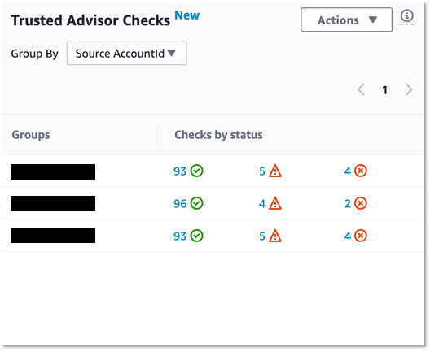Open the 93 passed checks in third row

180,236
